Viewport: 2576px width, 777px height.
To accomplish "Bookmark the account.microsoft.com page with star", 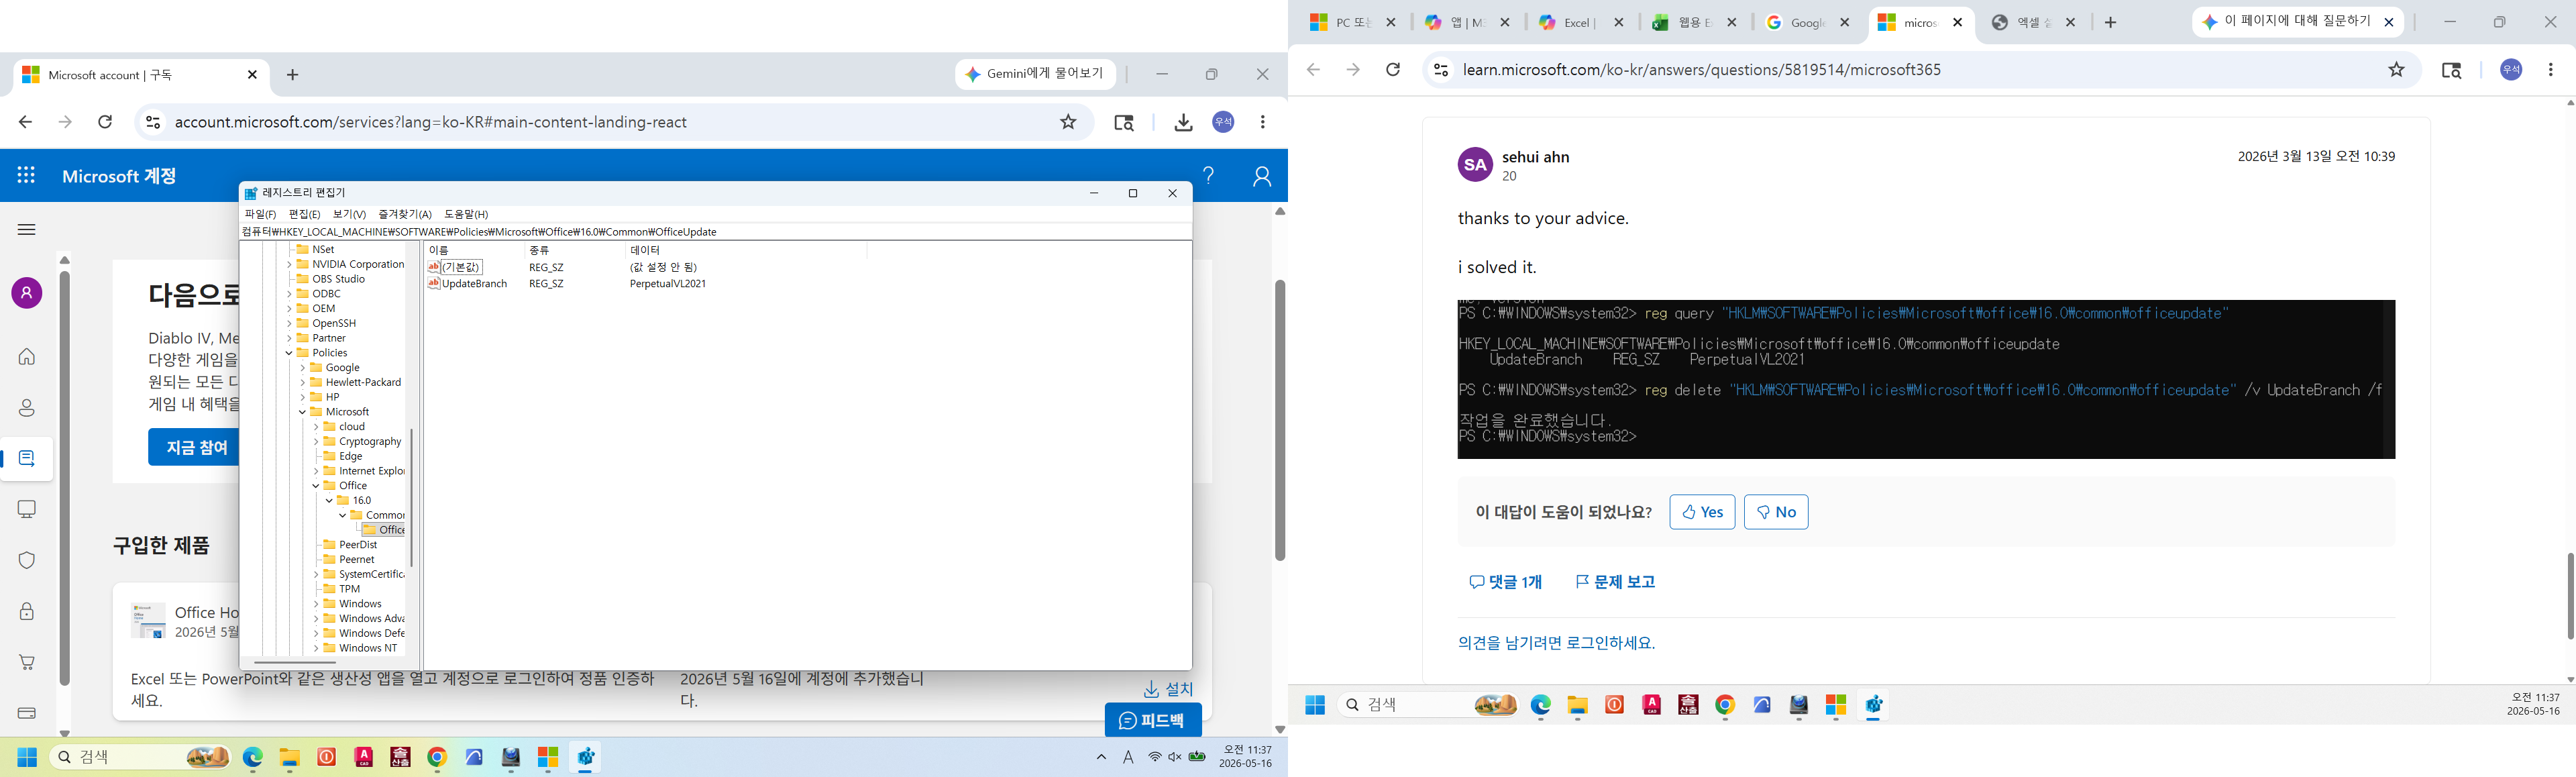I will (1068, 122).
